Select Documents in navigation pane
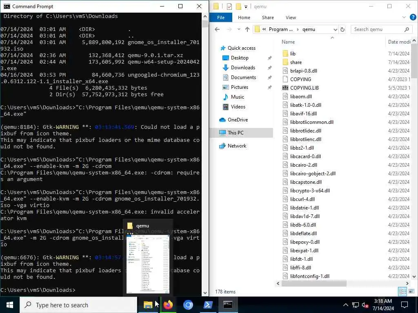418x313 pixels. (x=243, y=77)
